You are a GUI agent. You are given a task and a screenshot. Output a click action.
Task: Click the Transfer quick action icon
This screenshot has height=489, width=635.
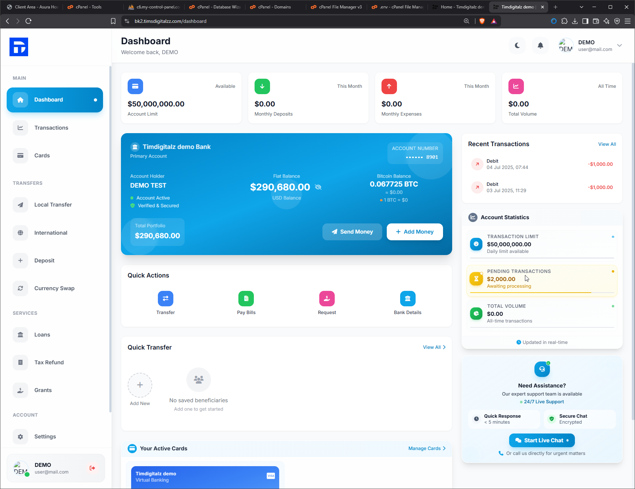(x=166, y=299)
